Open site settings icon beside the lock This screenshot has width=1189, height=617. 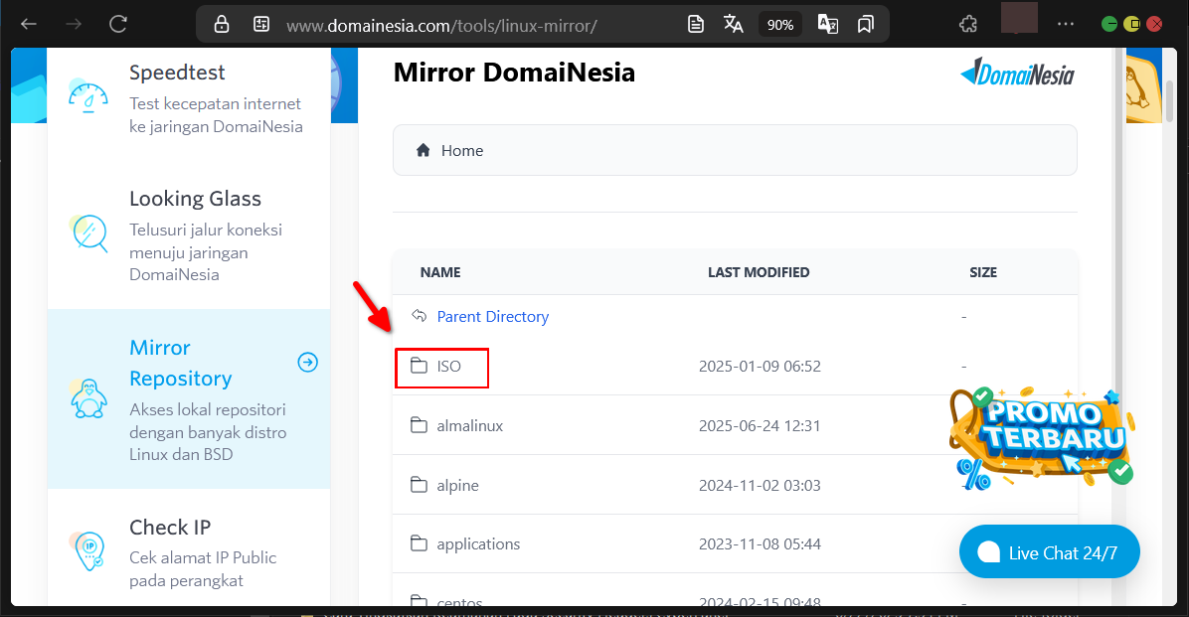point(261,24)
